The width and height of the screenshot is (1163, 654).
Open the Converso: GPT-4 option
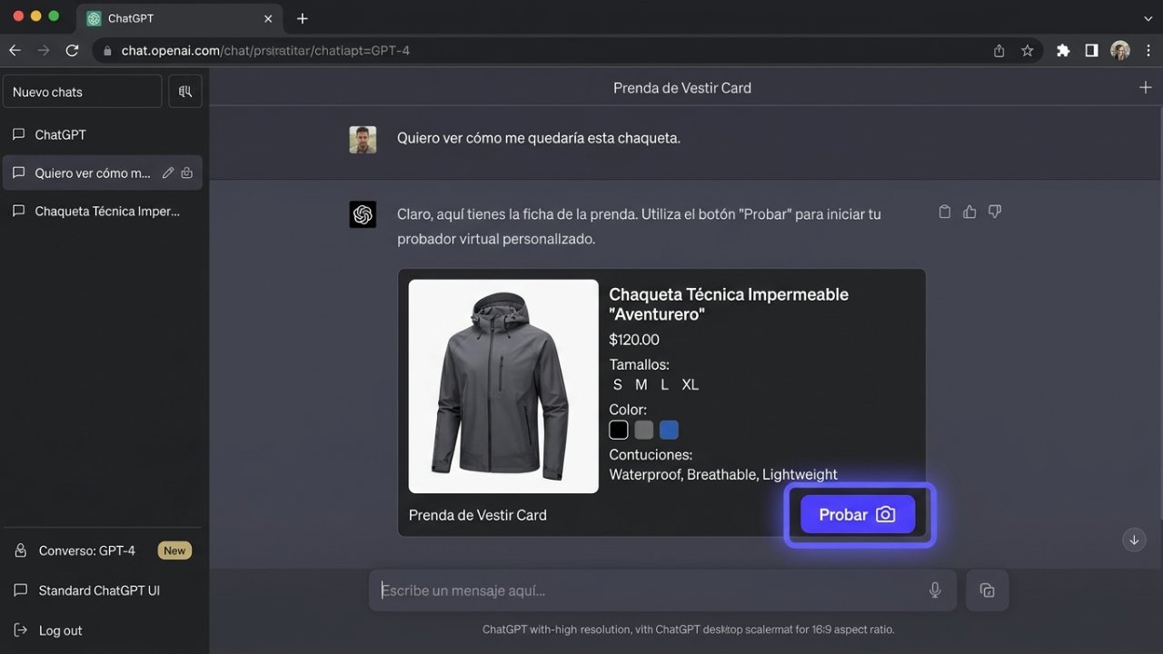coord(103,550)
